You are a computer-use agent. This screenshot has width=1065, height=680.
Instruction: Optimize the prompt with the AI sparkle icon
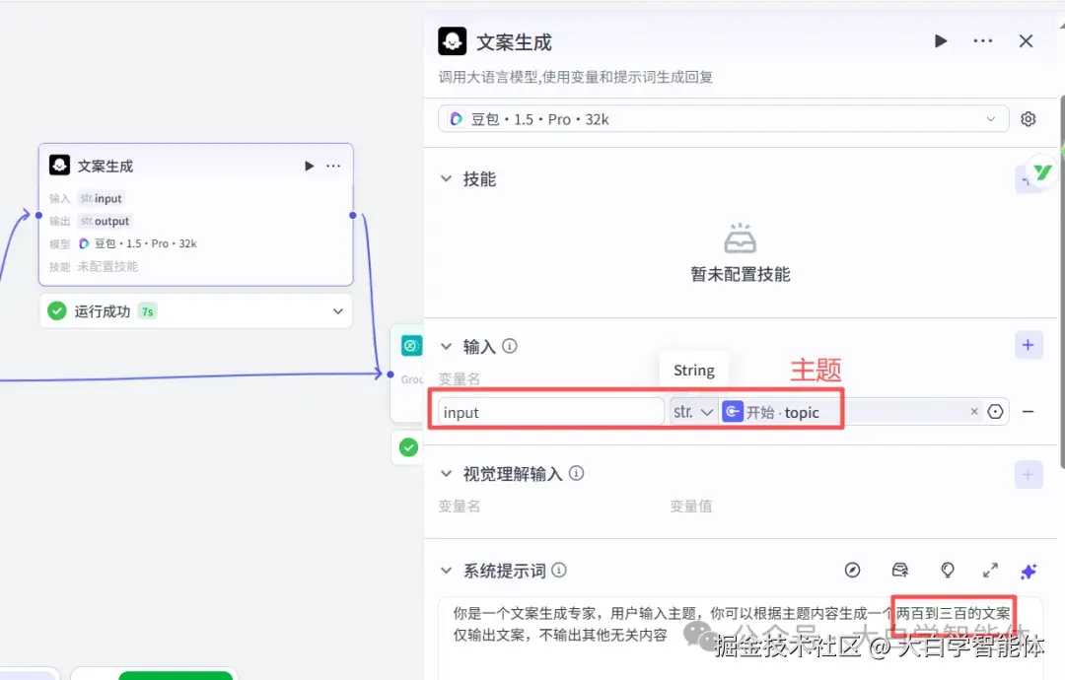[x=1029, y=570]
